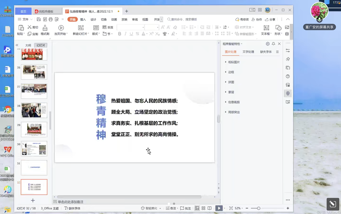Screen dimensions: 341x214
Task: Open the 插入 ribbon tab
Action: [83, 20]
